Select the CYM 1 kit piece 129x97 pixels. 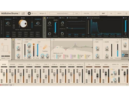8,32
